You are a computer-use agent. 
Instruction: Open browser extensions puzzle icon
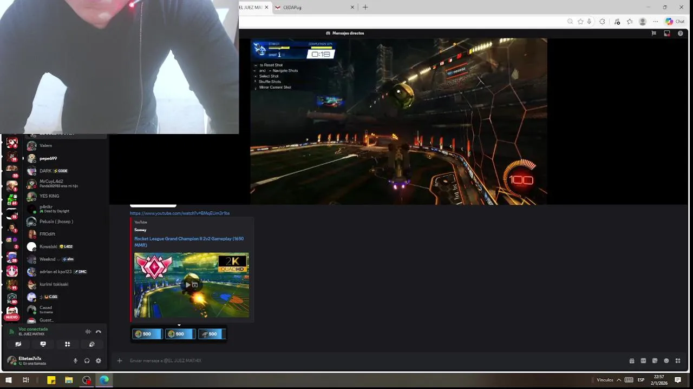click(x=602, y=22)
